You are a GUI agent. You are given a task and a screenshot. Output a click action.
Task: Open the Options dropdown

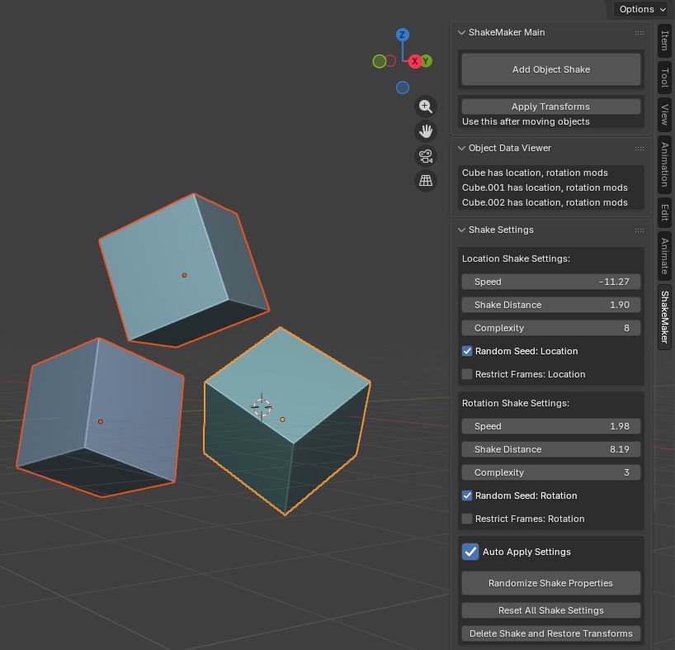tap(642, 9)
